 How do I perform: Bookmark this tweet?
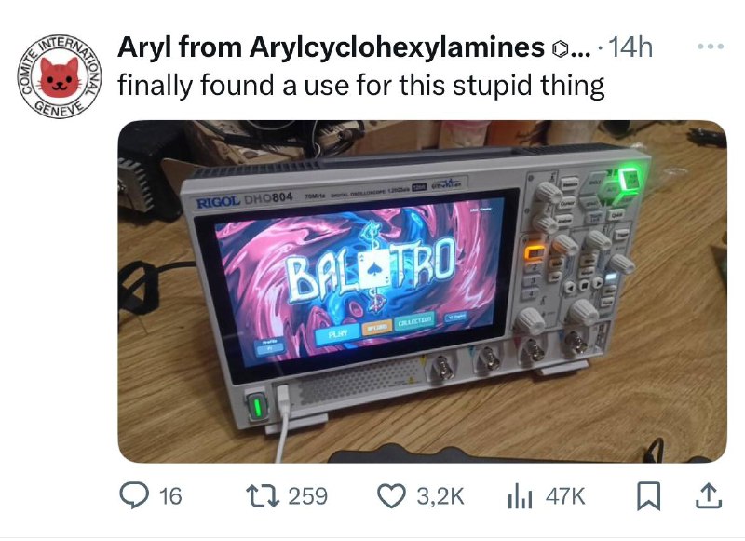pyautogui.click(x=649, y=496)
